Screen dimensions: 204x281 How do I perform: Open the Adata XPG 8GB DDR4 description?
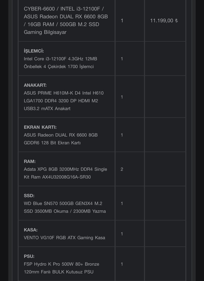[65, 173]
